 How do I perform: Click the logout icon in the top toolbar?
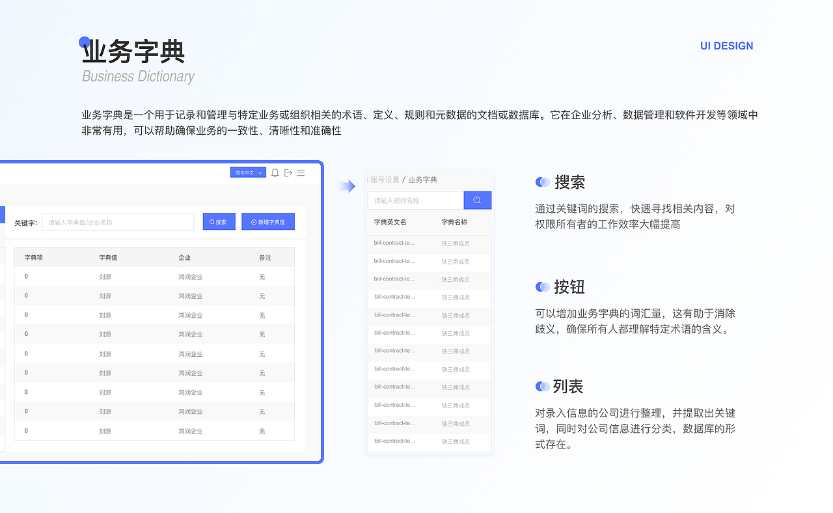288,173
